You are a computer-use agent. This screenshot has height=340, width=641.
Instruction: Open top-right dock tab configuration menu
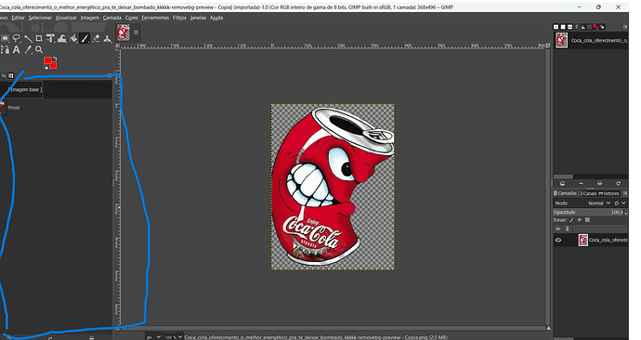625,27
